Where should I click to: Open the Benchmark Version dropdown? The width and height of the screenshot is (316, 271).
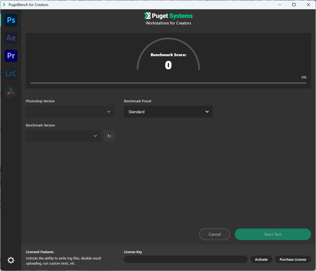63,136
